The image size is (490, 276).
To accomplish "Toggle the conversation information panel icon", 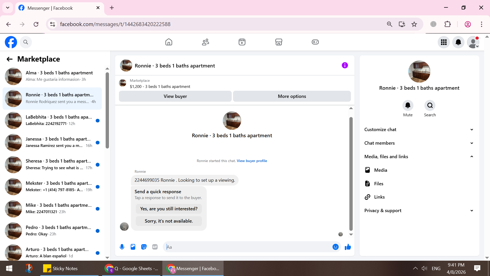I will [x=345, y=65].
